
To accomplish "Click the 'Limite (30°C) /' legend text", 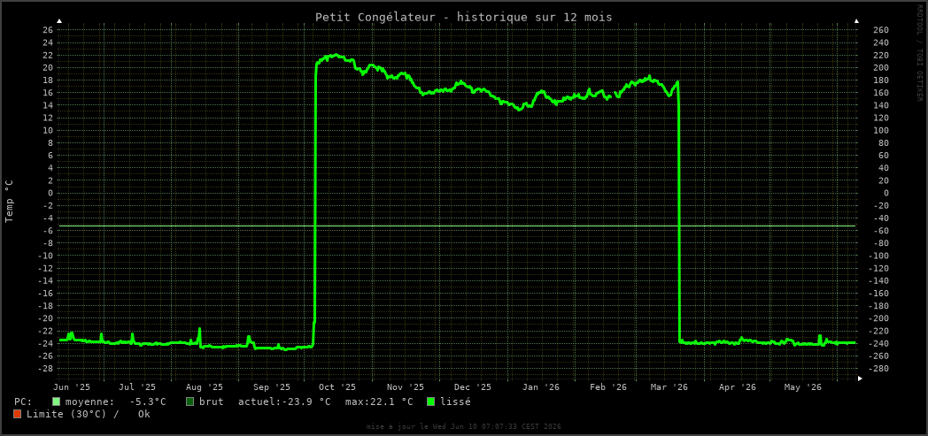I will [x=73, y=414].
